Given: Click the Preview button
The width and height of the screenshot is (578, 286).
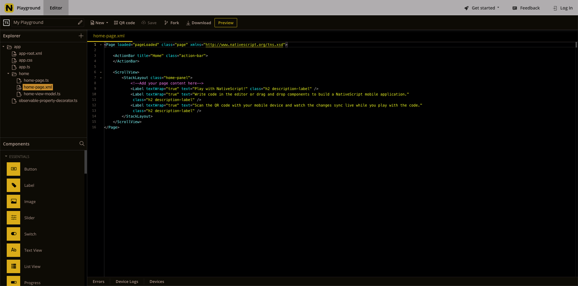Looking at the screenshot, I should pyautogui.click(x=226, y=23).
